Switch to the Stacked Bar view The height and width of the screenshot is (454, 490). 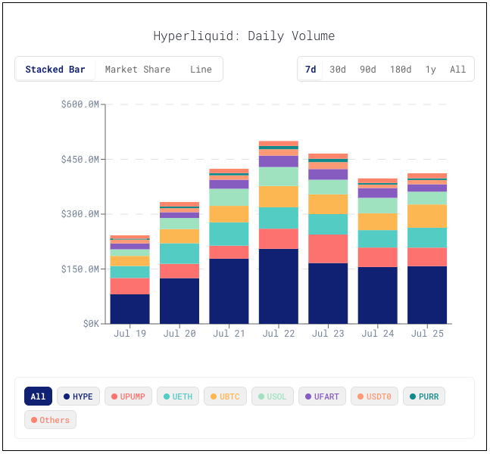coord(55,69)
